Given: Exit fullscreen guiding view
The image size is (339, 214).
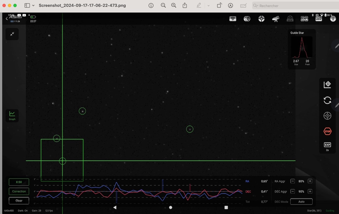Looking at the screenshot, I should pyautogui.click(x=12, y=34).
